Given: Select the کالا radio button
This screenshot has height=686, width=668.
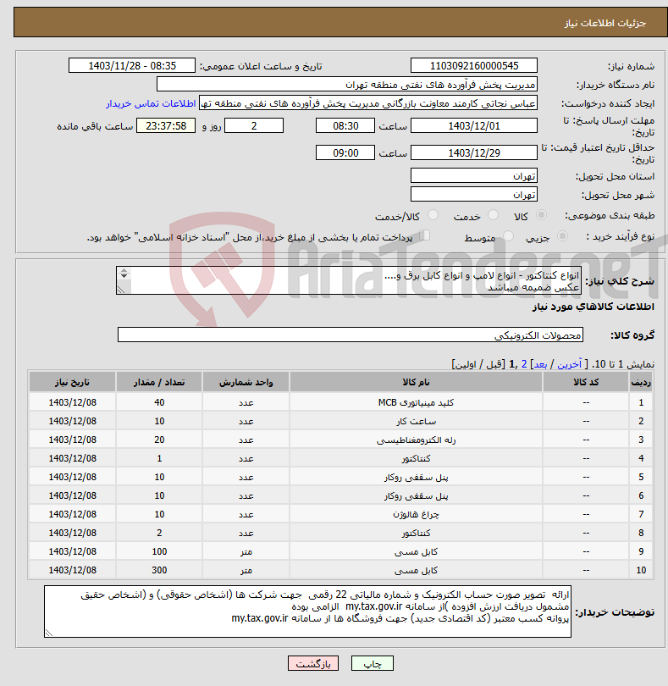Looking at the screenshot, I should point(541,215).
